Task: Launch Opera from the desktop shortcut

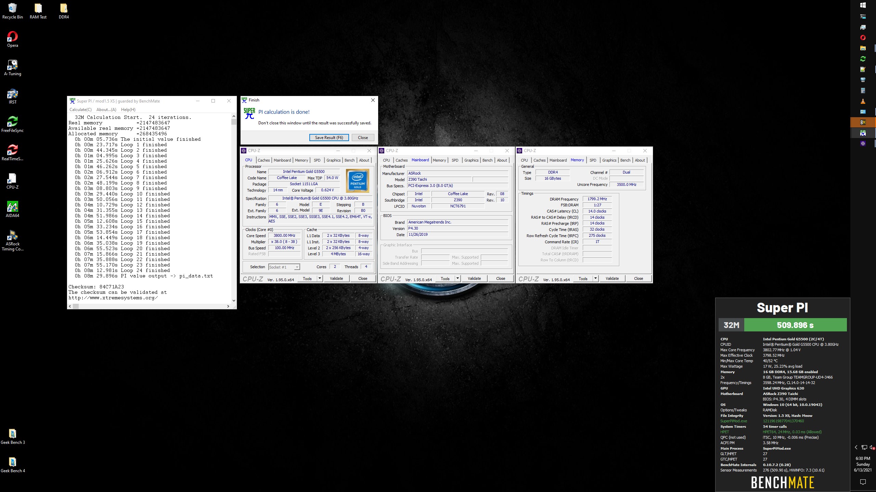Action: (12, 39)
